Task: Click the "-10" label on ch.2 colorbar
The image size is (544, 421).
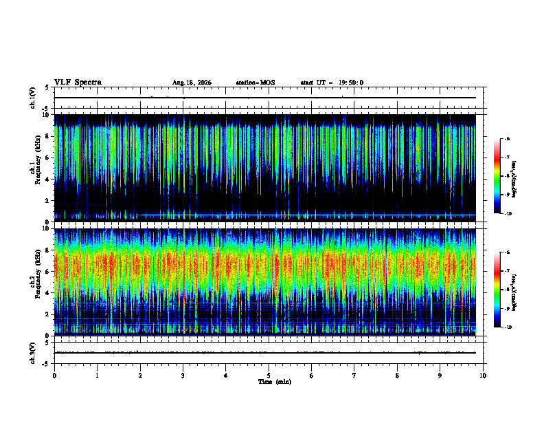Action: (508, 327)
